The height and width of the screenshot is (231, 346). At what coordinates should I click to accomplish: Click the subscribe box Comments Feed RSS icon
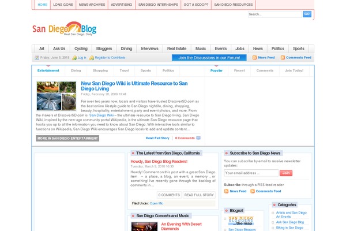point(253,191)
